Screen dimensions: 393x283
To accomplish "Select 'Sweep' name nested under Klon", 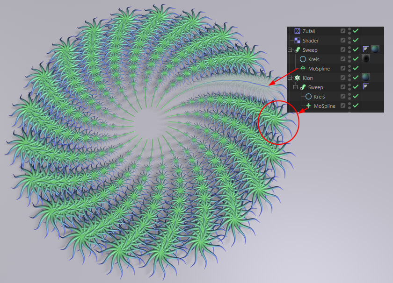I will (315, 87).
